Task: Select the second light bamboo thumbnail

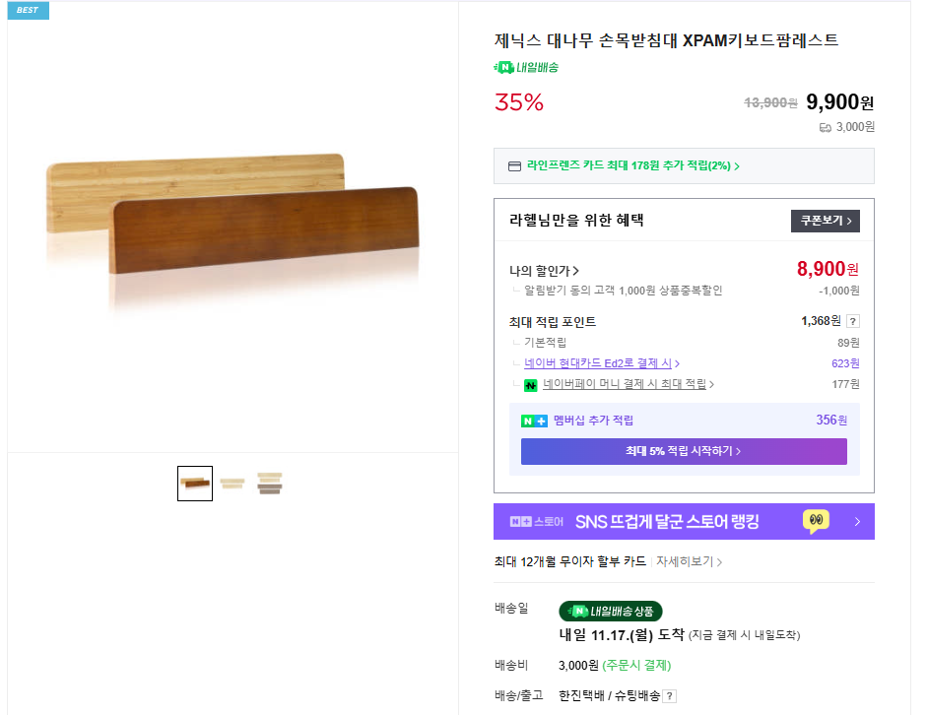Action: pos(232,484)
